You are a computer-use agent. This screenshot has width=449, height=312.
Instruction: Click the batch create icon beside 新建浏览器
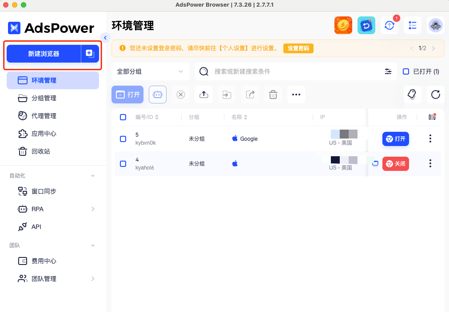90,54
